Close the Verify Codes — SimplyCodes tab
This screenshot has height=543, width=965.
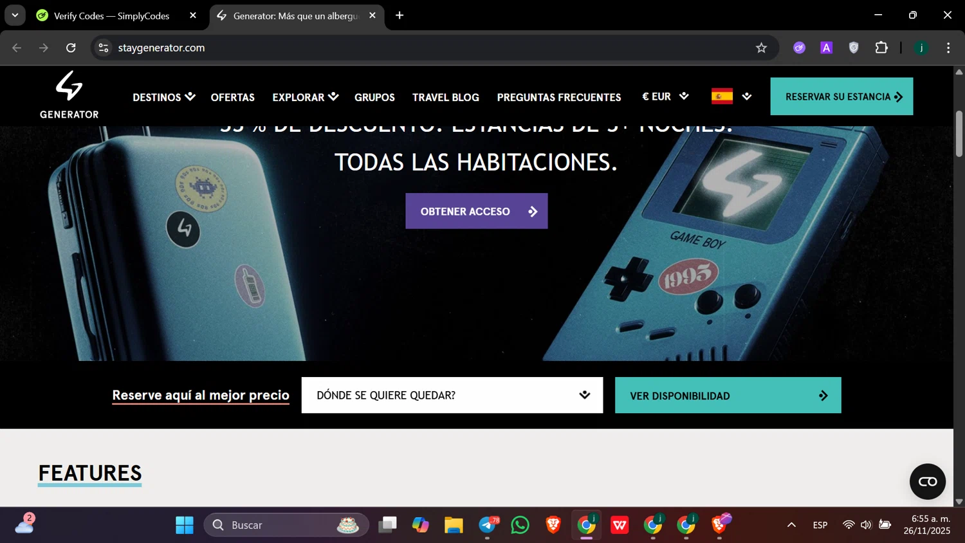pyautogui.click(x=193, y=15)
